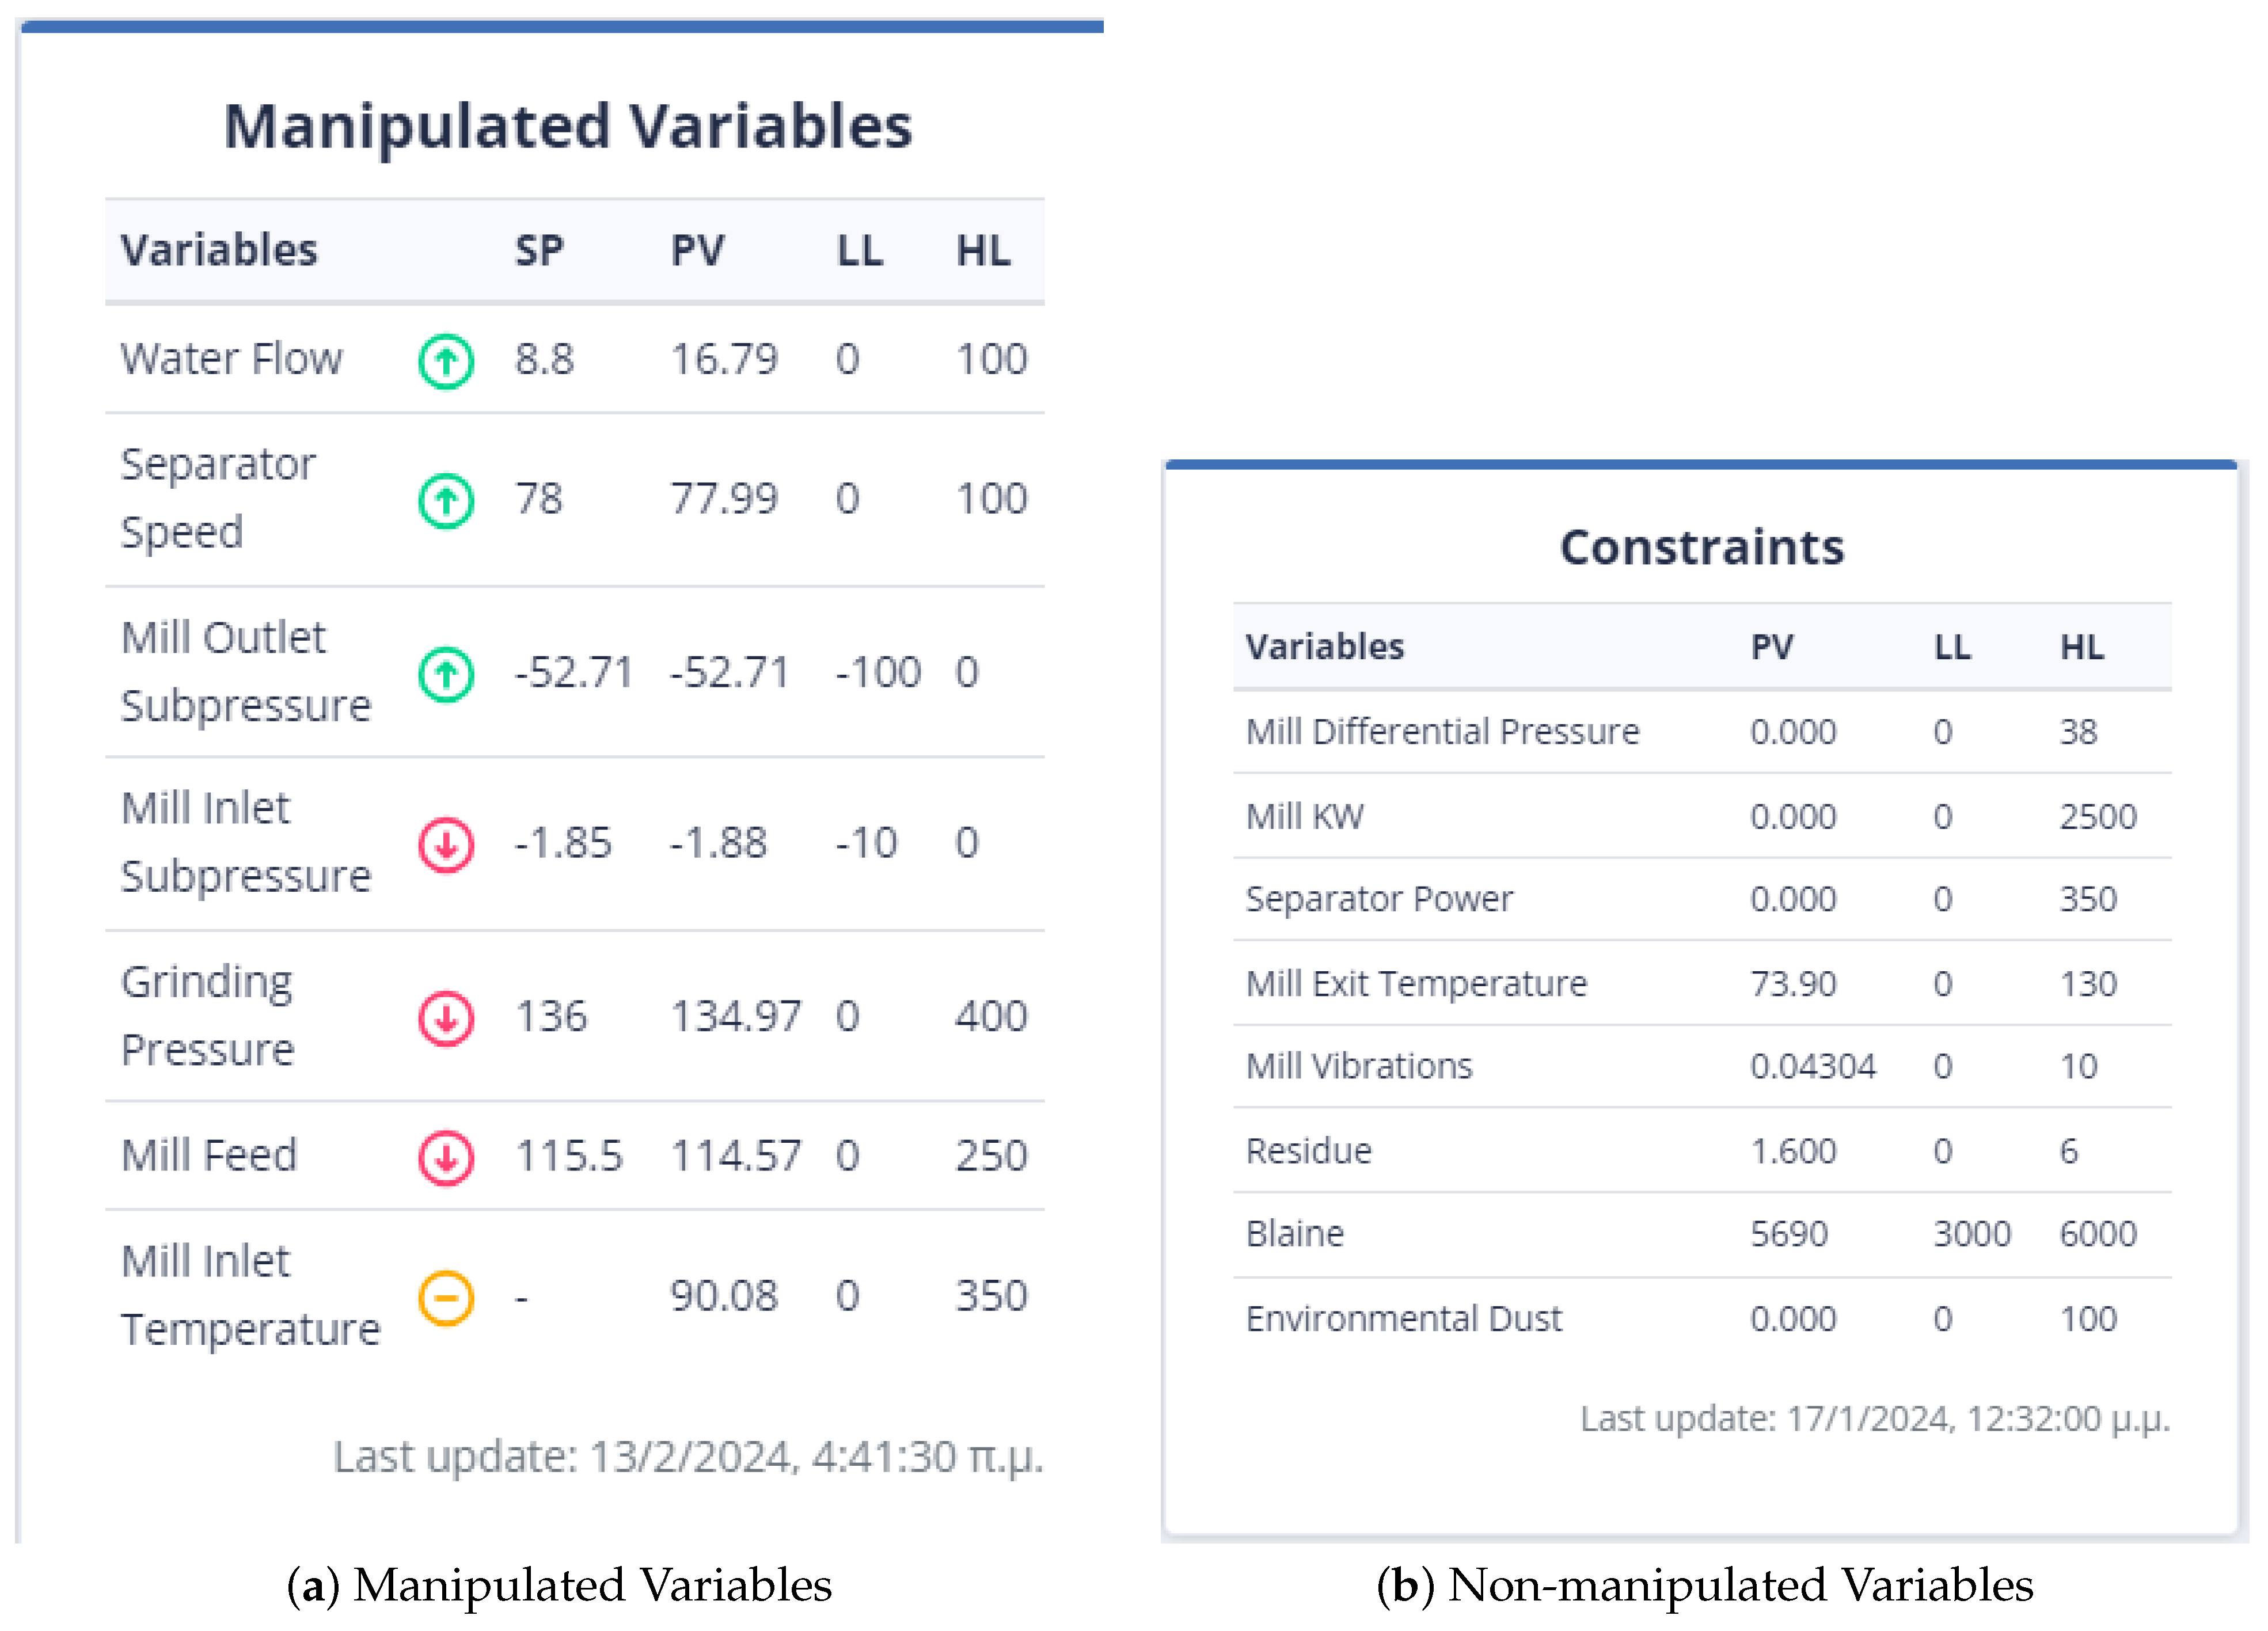Click Mill Feed red down arrow icon

[x=446, y=1157]
